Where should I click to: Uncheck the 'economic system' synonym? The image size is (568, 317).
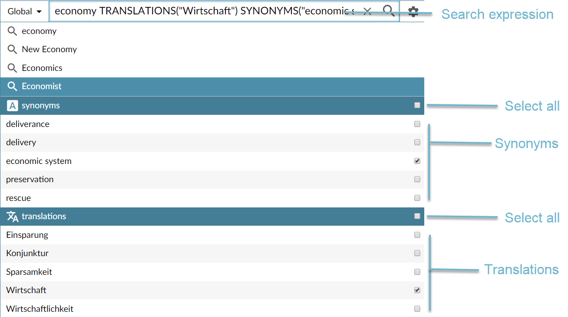(x=417, y=161)
